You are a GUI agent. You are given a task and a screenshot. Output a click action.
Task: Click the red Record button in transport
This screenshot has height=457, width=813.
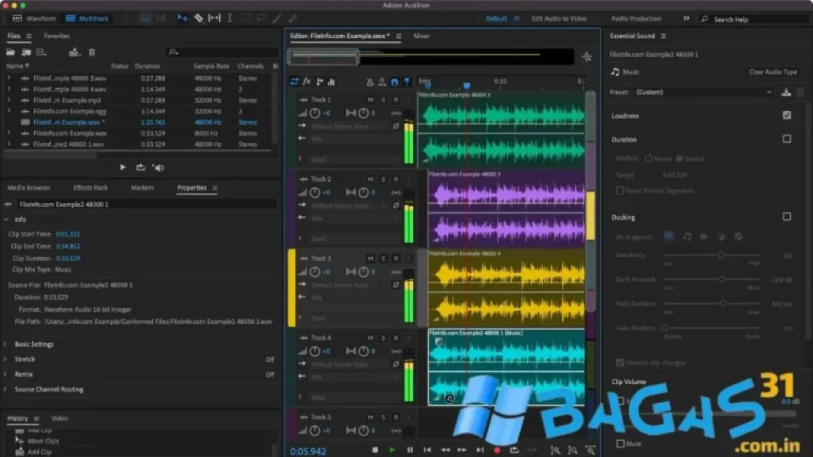pos(497,450)
